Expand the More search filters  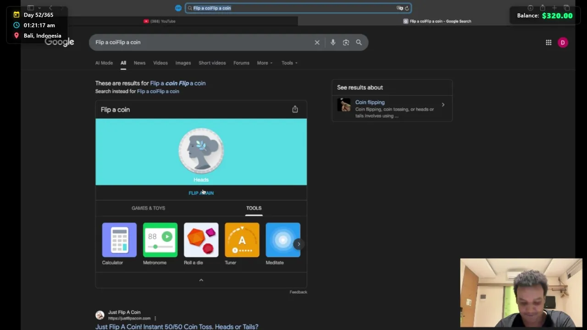coord(265,63)
